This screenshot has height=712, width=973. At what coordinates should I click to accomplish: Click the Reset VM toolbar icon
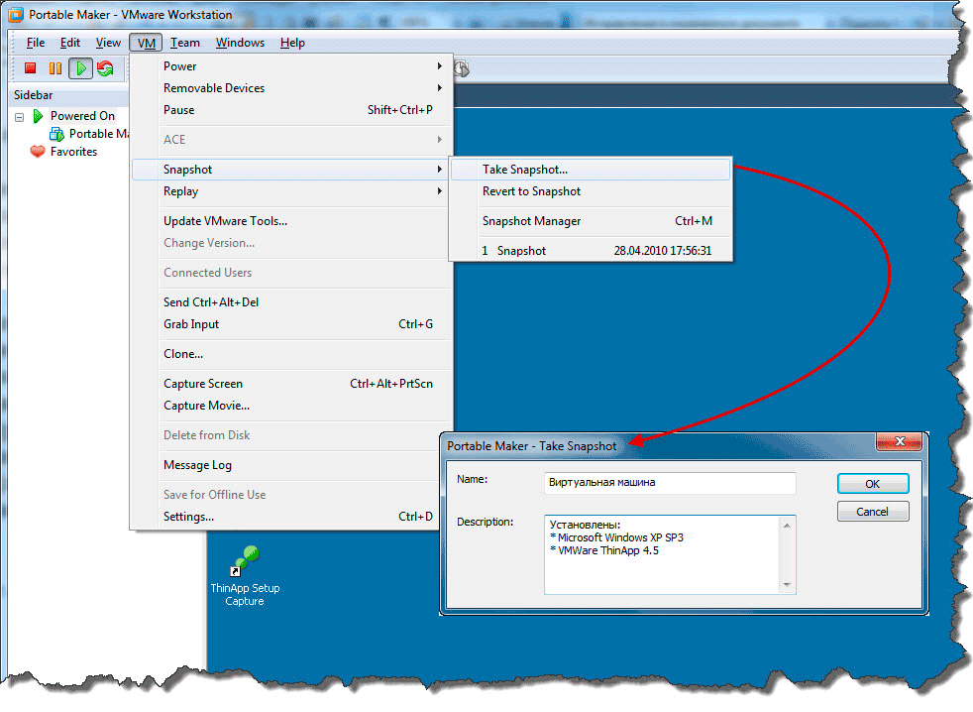(x=105, y=68)
